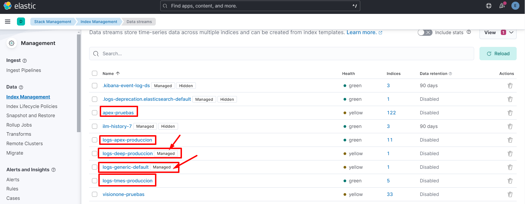
Task: Delete the .logs-deprecation.elasticsearch-default data stream
Action: pos(510,99)
